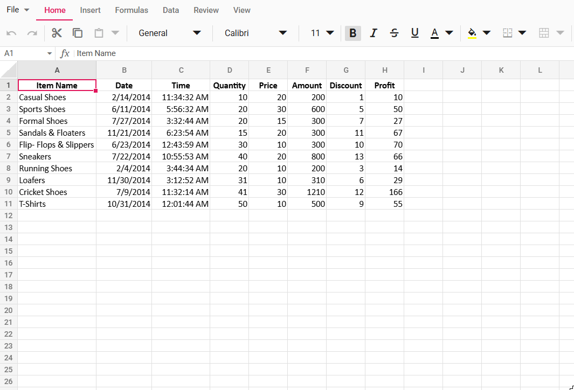Click the Paste icon
Image resolution: width=574 pixels, height=390 pixels.
click(99, 33)
